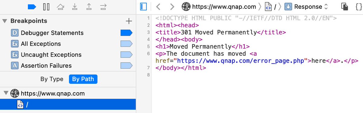Click the step next arrow icon
The width and height of the screenshot is (363, 113).
click(x=103, y=6)
